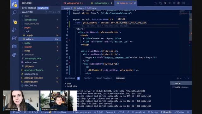The height and width of the screenshot is (114, 202).
Task: Click Live Share in status bar
Action: (x=60, y=112)
